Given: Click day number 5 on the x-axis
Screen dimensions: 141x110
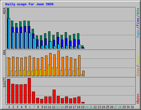Looking at the screenshot, I should pos(26,107).
